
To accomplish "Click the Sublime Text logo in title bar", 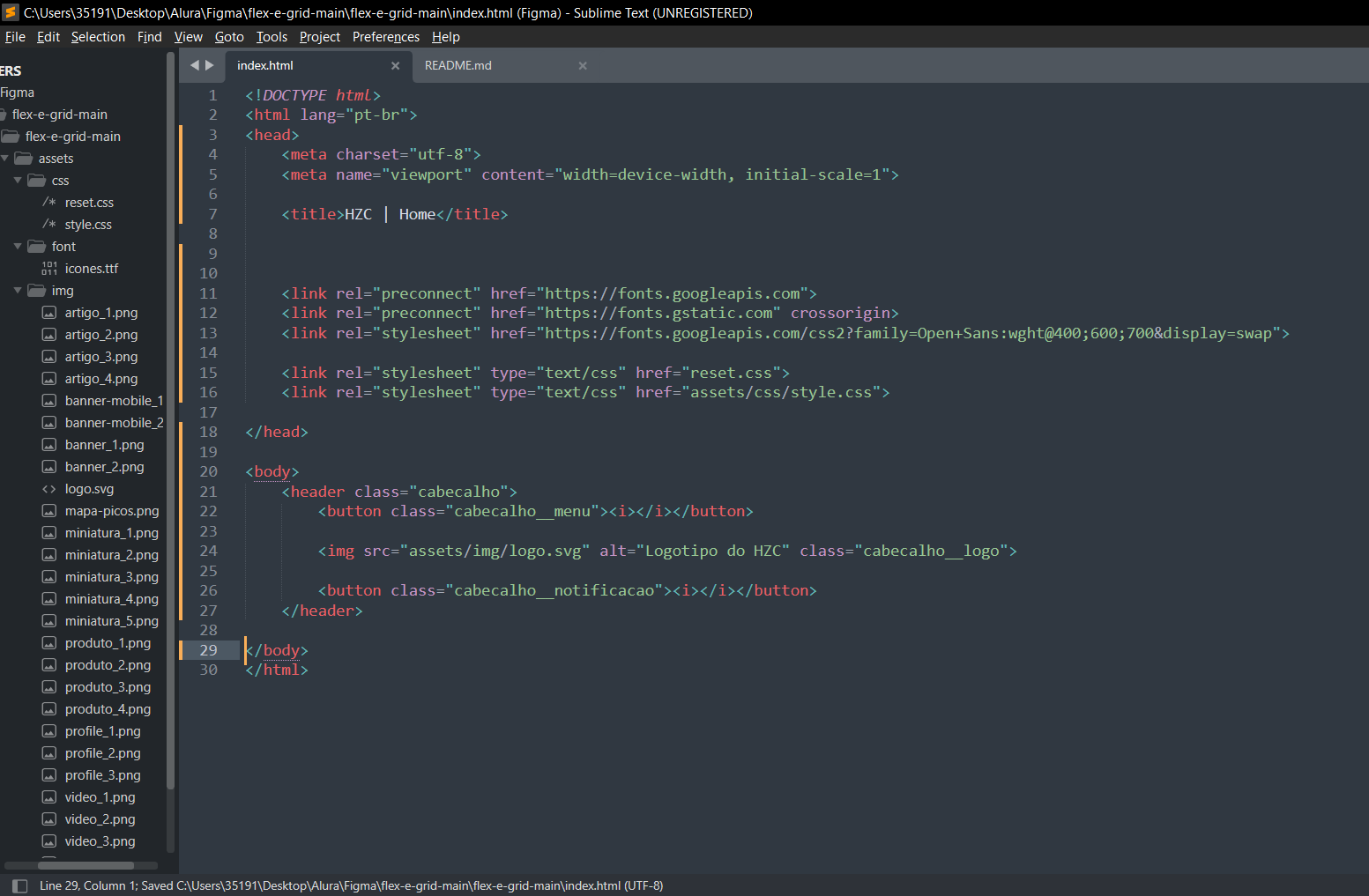I will [x=11, y=12].
